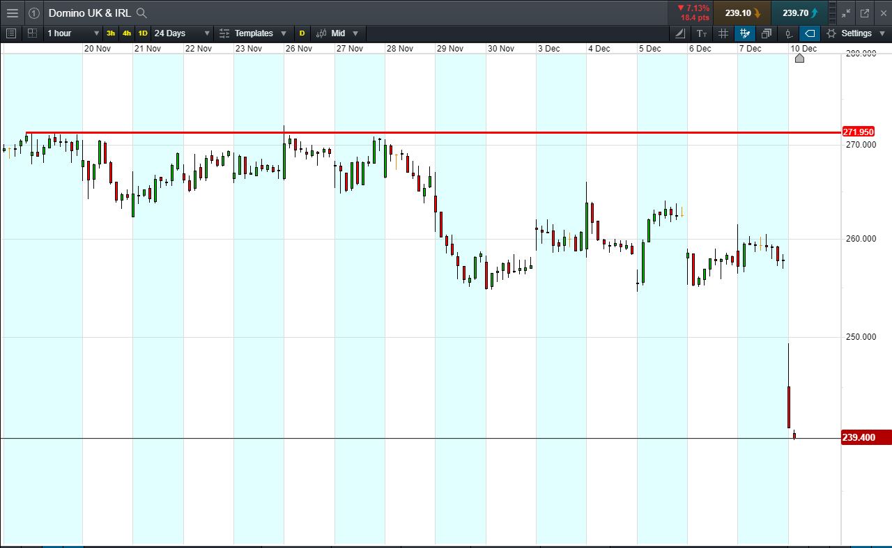This screenshot has height=548, width=892.
Task: Click the Domino UK & IRL instrument title
Action: pyautogui.click(x=90, y=13)
